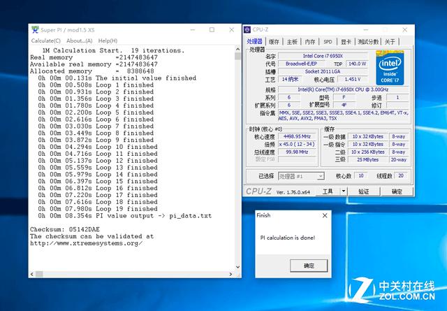Click Super PI horizontal scroll left arrow
447x311 pixels.
pyautogui.click(x=32, y=274)
